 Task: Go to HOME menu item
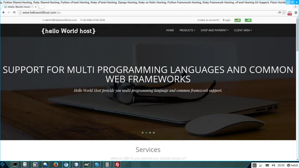point(170,30)
